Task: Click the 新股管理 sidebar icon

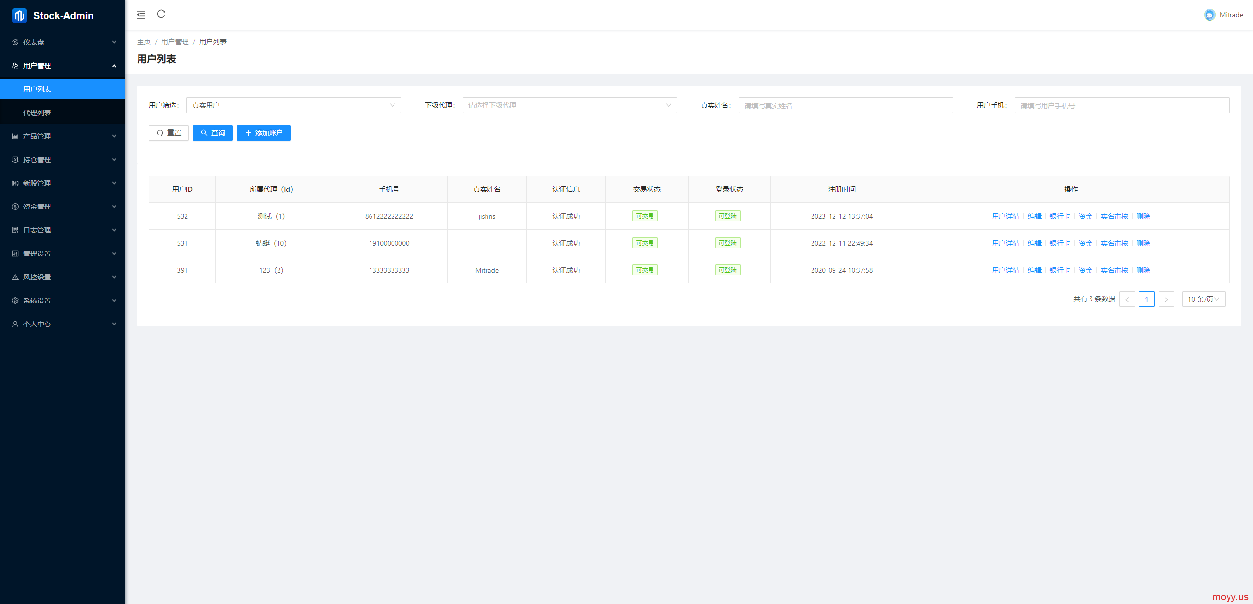Action: tap(15, 183)
